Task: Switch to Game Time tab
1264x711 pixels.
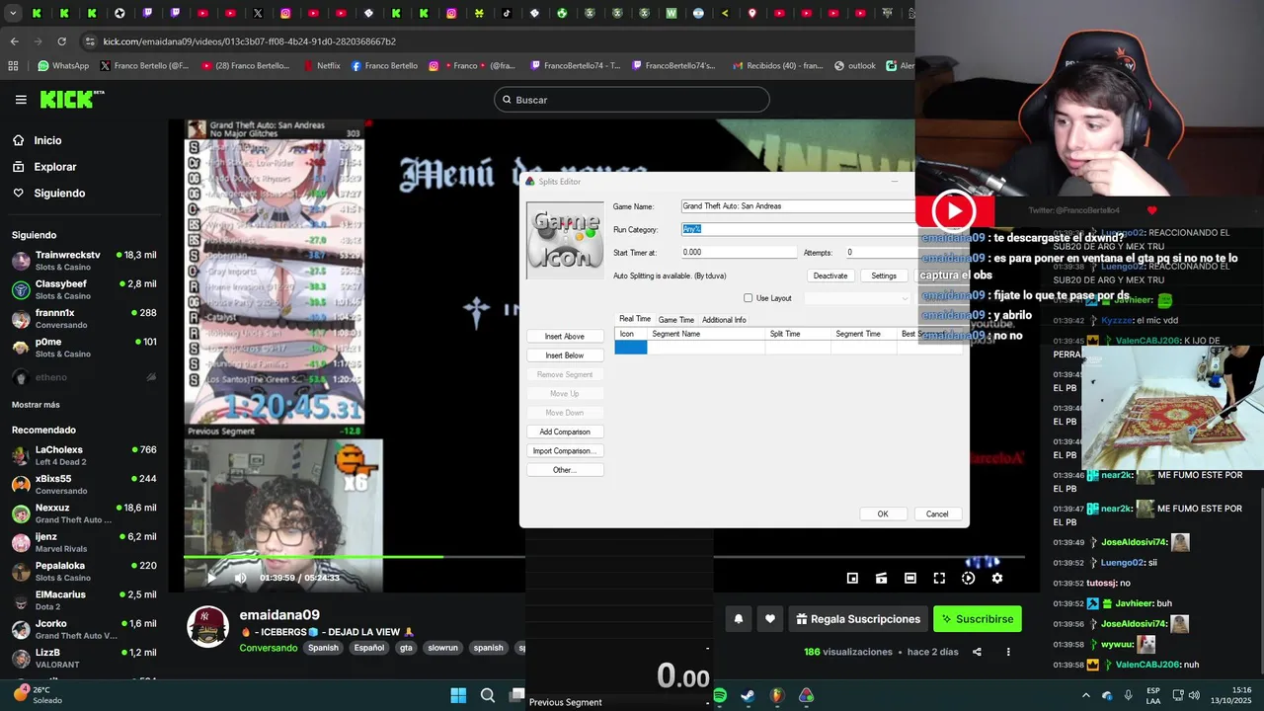Action: [676, 320]
